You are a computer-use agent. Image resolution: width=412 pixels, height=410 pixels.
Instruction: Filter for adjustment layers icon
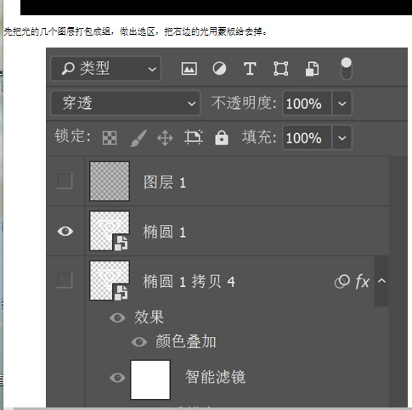(x=219, y=69)
